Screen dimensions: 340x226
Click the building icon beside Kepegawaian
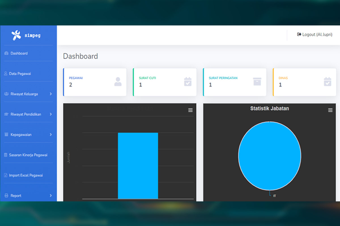pos(7,135)
